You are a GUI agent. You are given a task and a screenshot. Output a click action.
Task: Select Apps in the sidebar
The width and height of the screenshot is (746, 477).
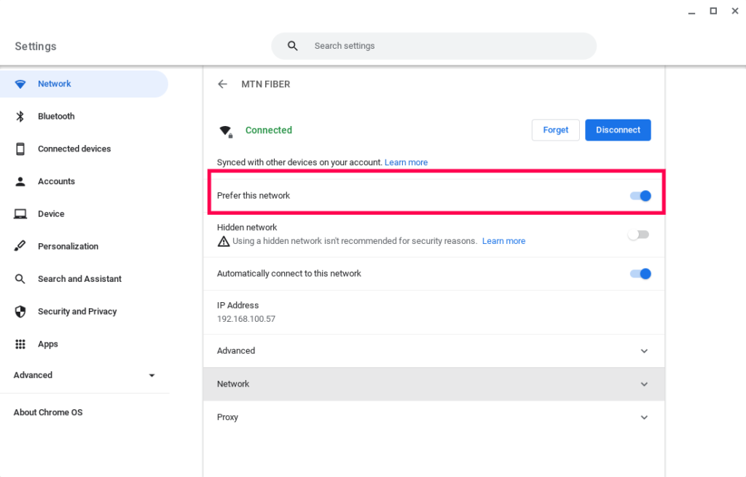click(x=84, y=344)
